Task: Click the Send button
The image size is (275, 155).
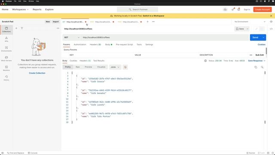Action: point(255,37)
